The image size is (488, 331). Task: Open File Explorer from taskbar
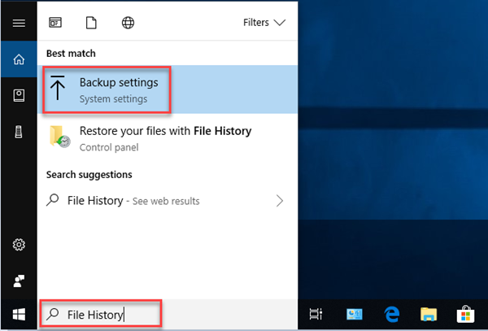click(x=429, y=315)
